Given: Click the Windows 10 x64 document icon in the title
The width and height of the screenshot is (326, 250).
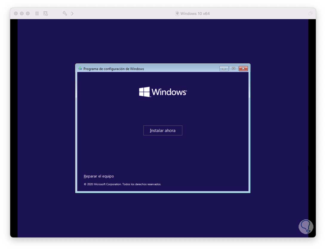Looking at the screenshot, I should coord(177,13).
